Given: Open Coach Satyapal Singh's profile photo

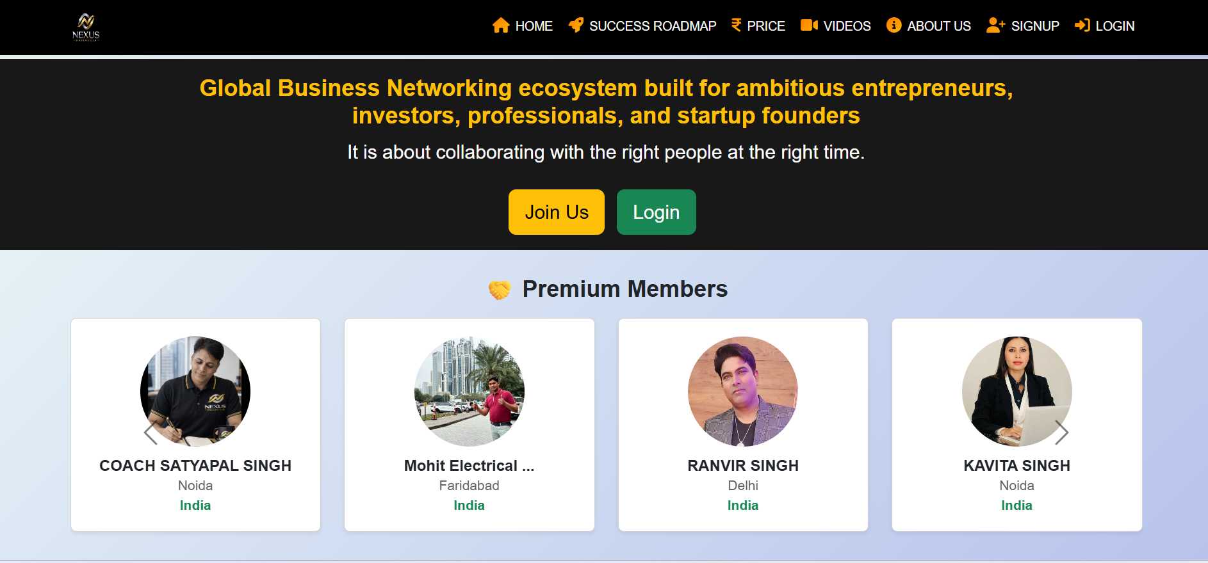Looking at the screenshot, I should 195,391.
